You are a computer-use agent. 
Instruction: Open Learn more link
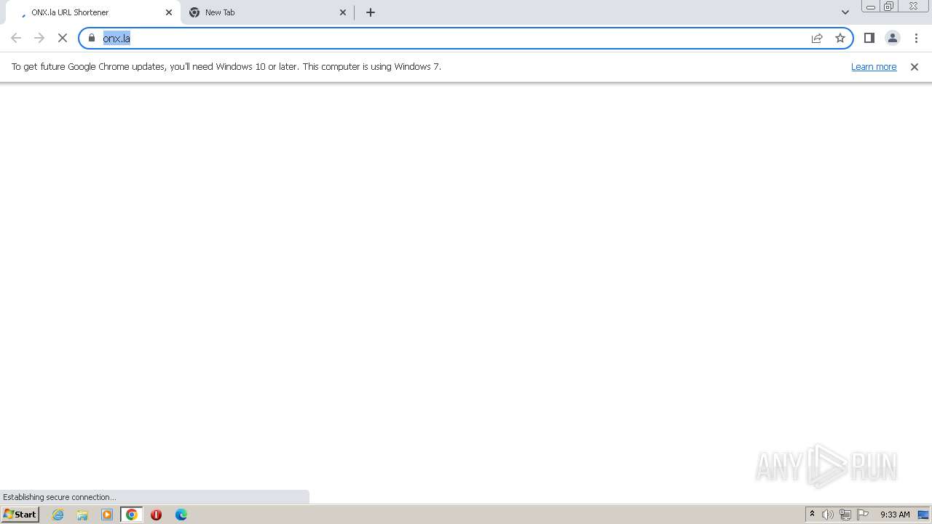click(874, 66)
